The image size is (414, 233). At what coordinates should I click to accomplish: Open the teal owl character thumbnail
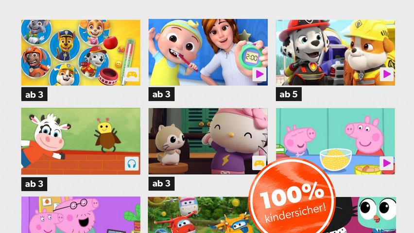point(370,215)
